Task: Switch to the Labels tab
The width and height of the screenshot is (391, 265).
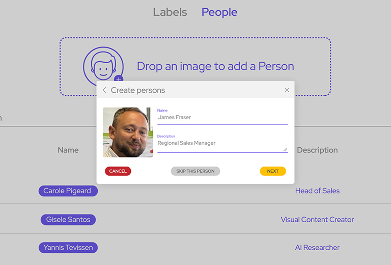Action: tap(170, 12)
